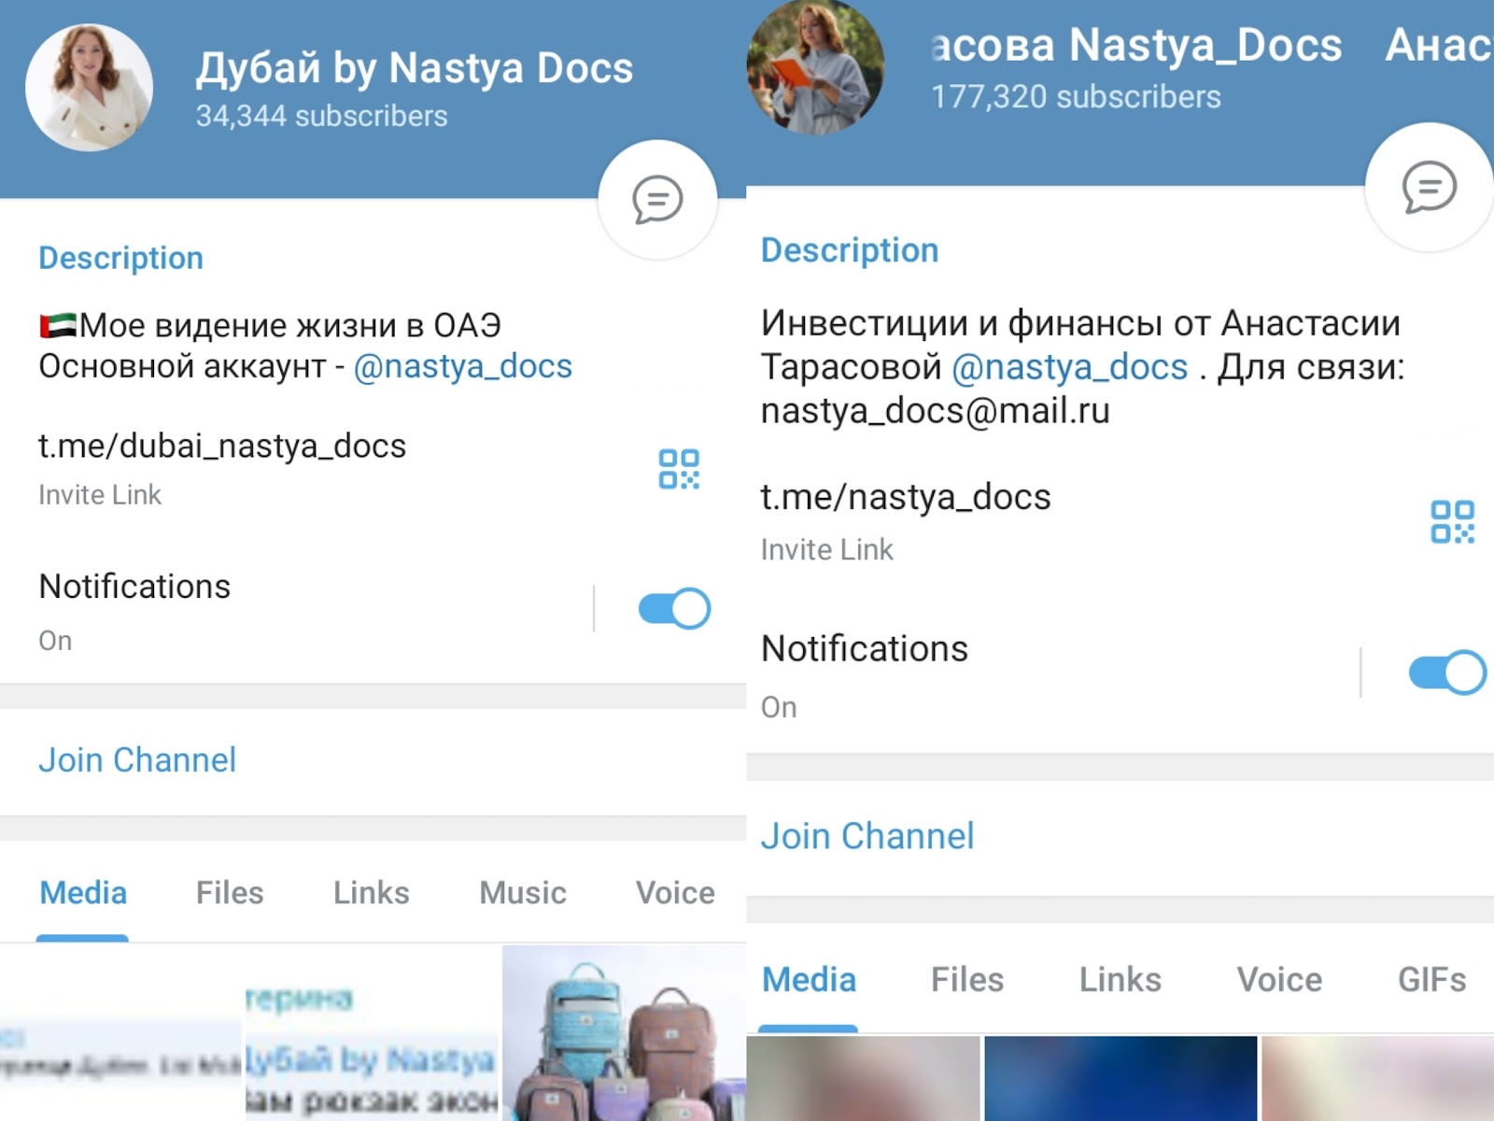Click 'Мое видение жизни в ОАЭ' text
The image size is (1494, 1121).
290,325
